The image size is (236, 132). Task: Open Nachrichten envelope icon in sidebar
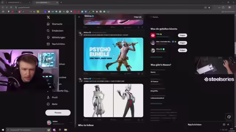tap(48, 44)
